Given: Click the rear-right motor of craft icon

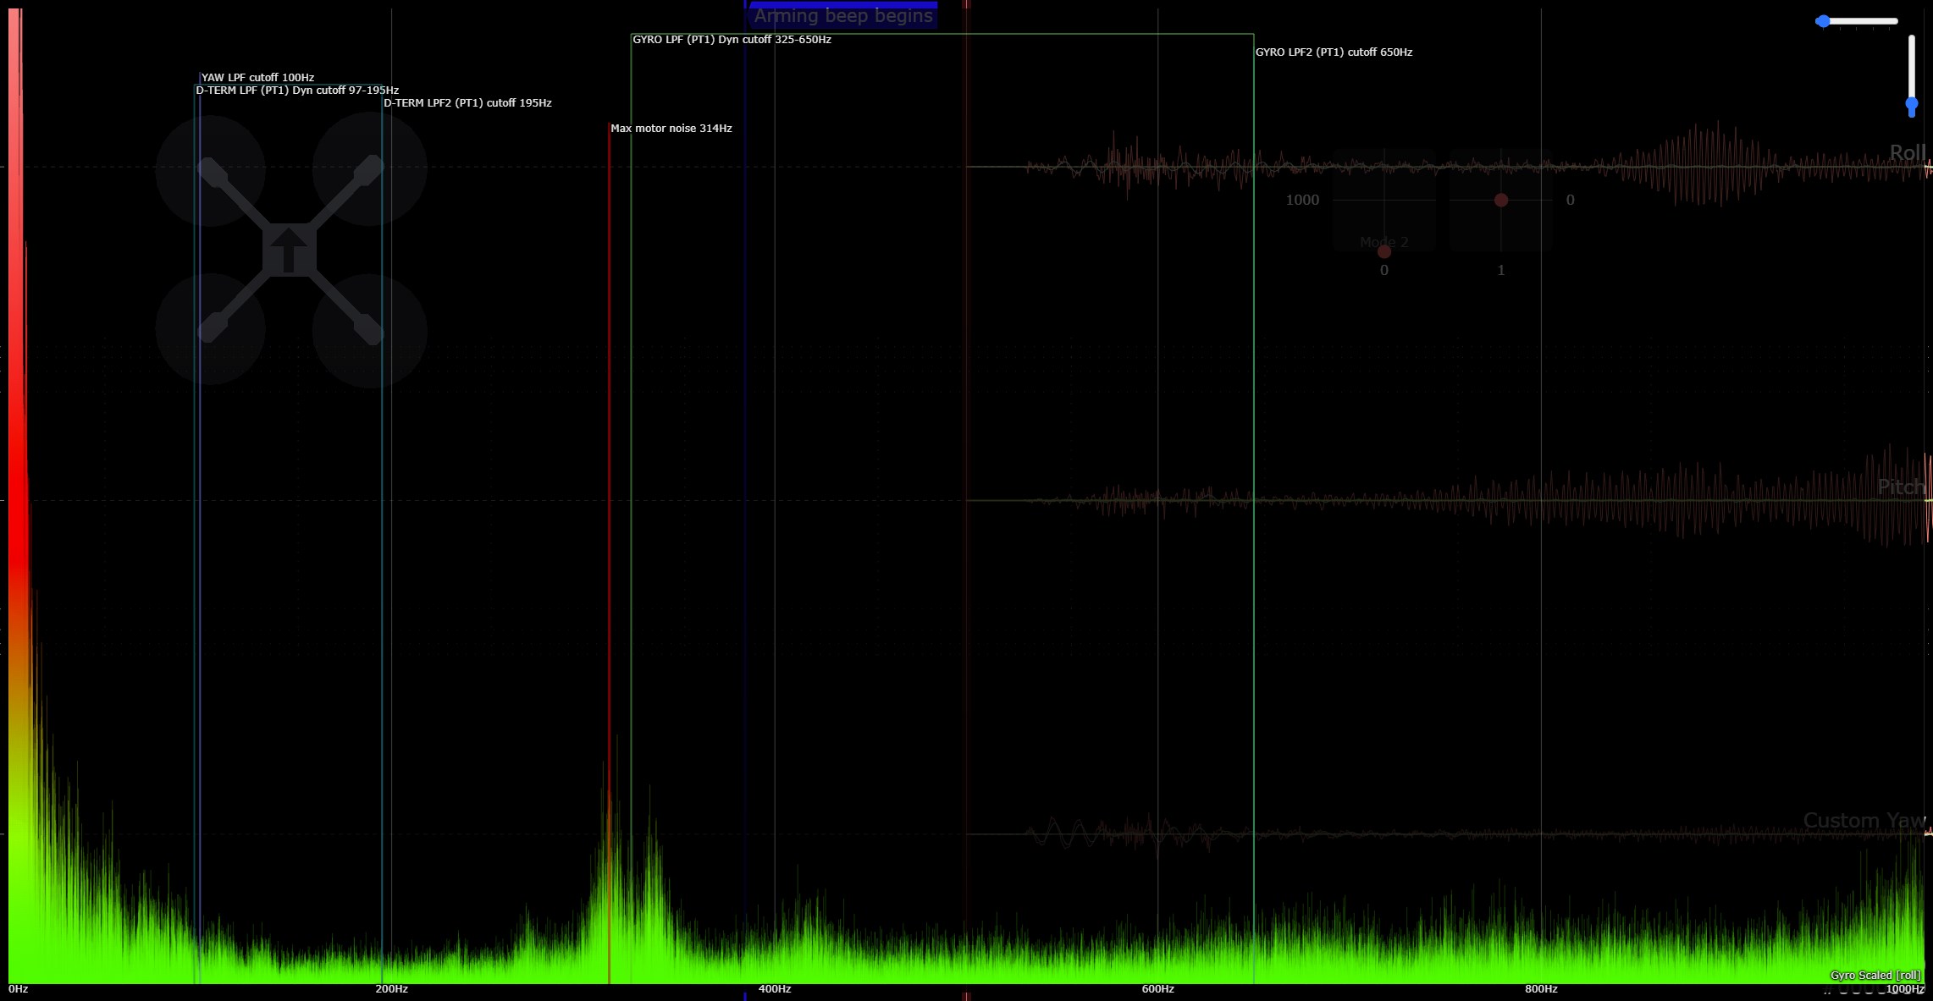Looking at the screenshot, I should 369,330.
